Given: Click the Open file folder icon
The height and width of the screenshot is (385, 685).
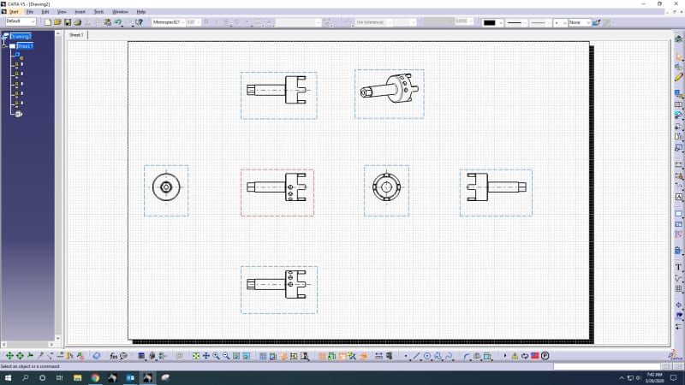Looking at the screenshot, I should tap(57, 22).
